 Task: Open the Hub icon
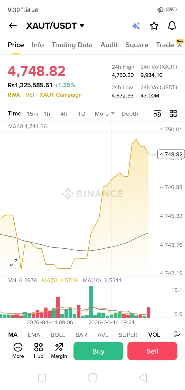(39, 351)
